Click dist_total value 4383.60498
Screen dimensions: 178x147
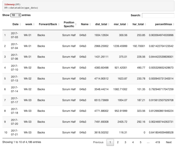pyautogui.click(x=101, y=68)
